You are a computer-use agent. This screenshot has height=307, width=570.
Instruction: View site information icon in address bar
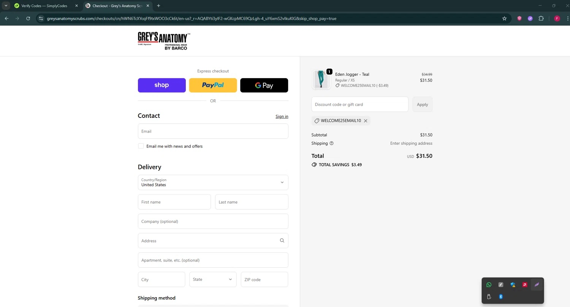click(x=41, y=18)
